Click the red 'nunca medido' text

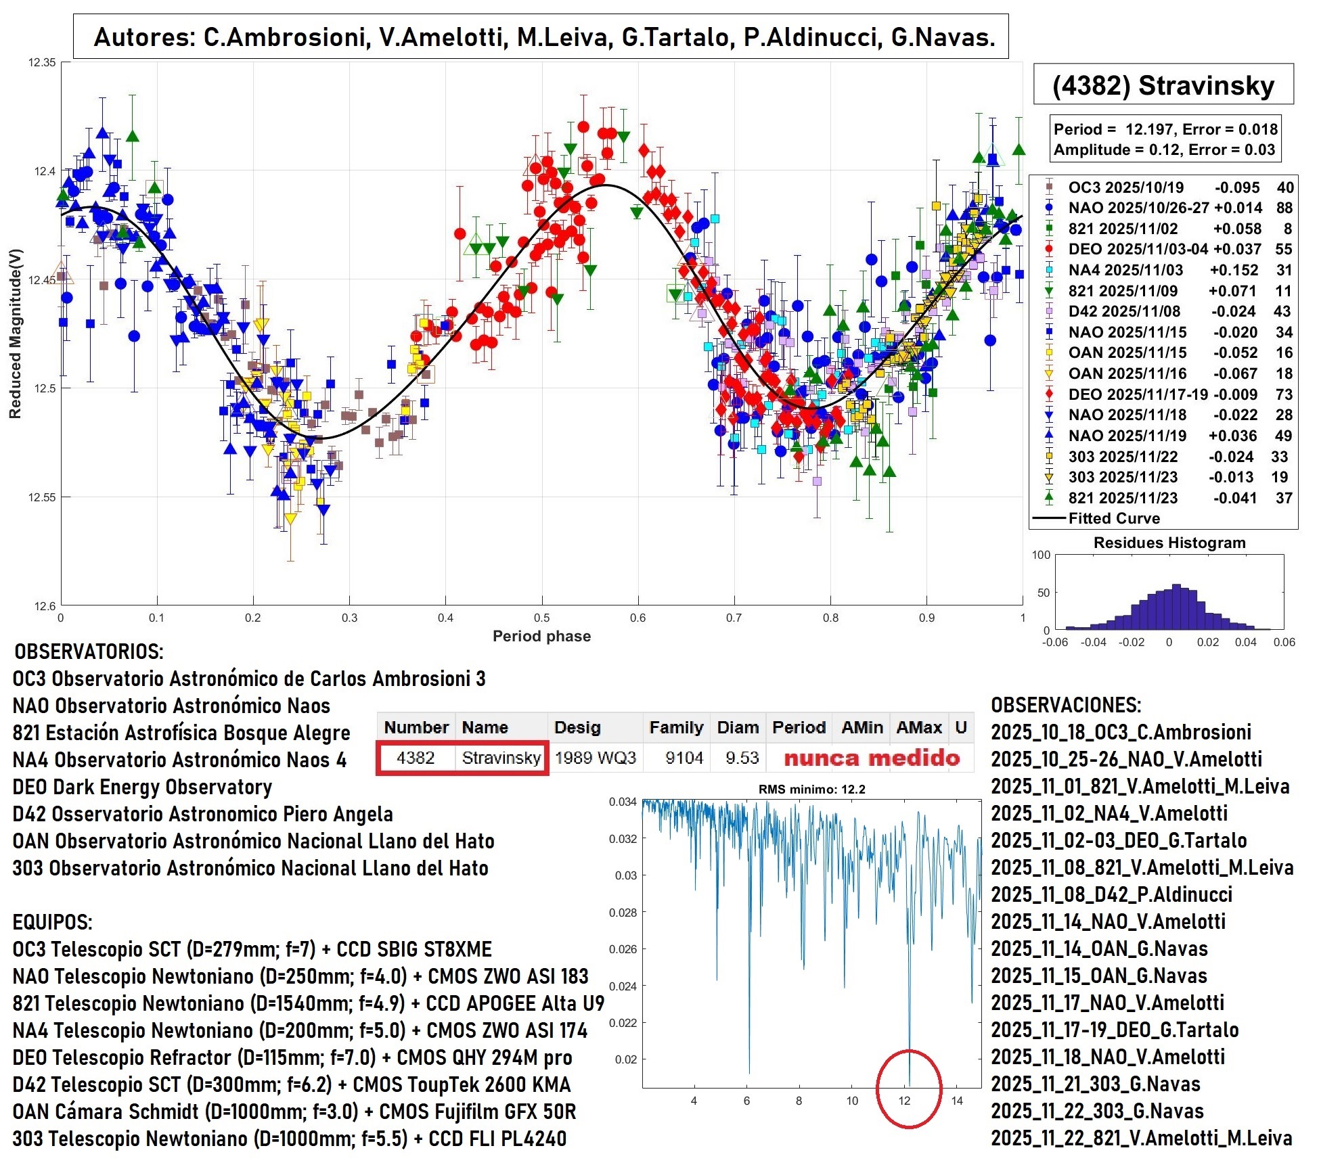(x=872, y=758)
